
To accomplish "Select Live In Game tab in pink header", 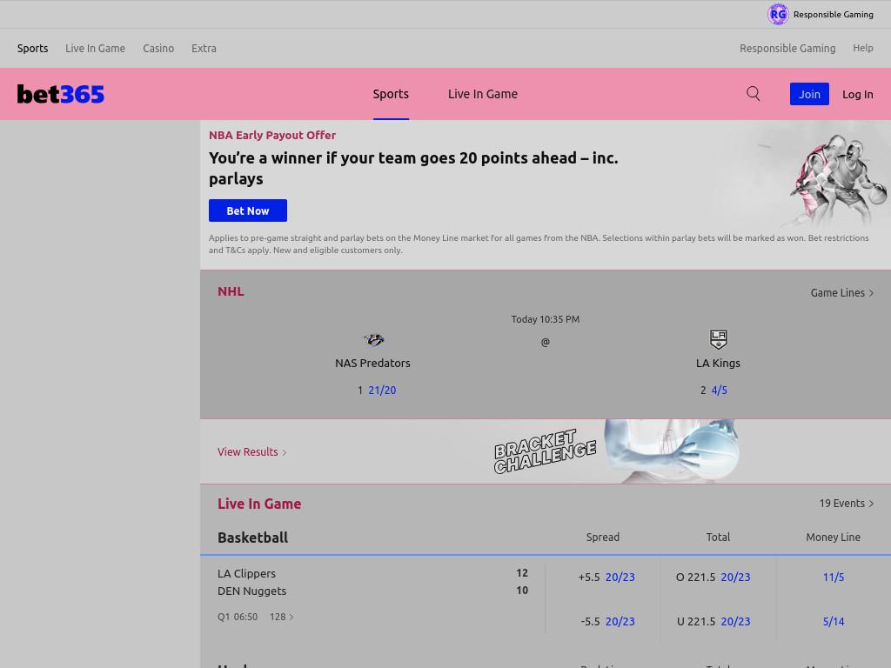I will (x=482, y=94).
